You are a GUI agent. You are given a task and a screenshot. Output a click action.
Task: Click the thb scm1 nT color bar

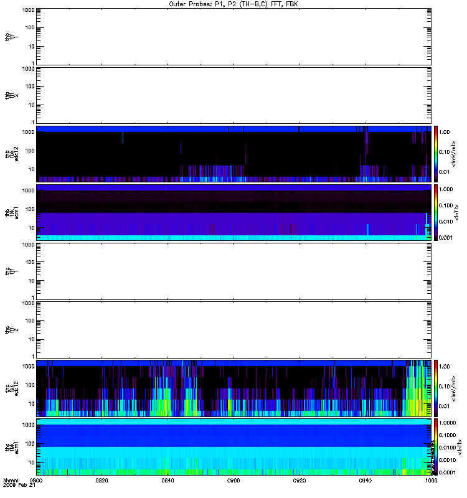coord(436,212)
